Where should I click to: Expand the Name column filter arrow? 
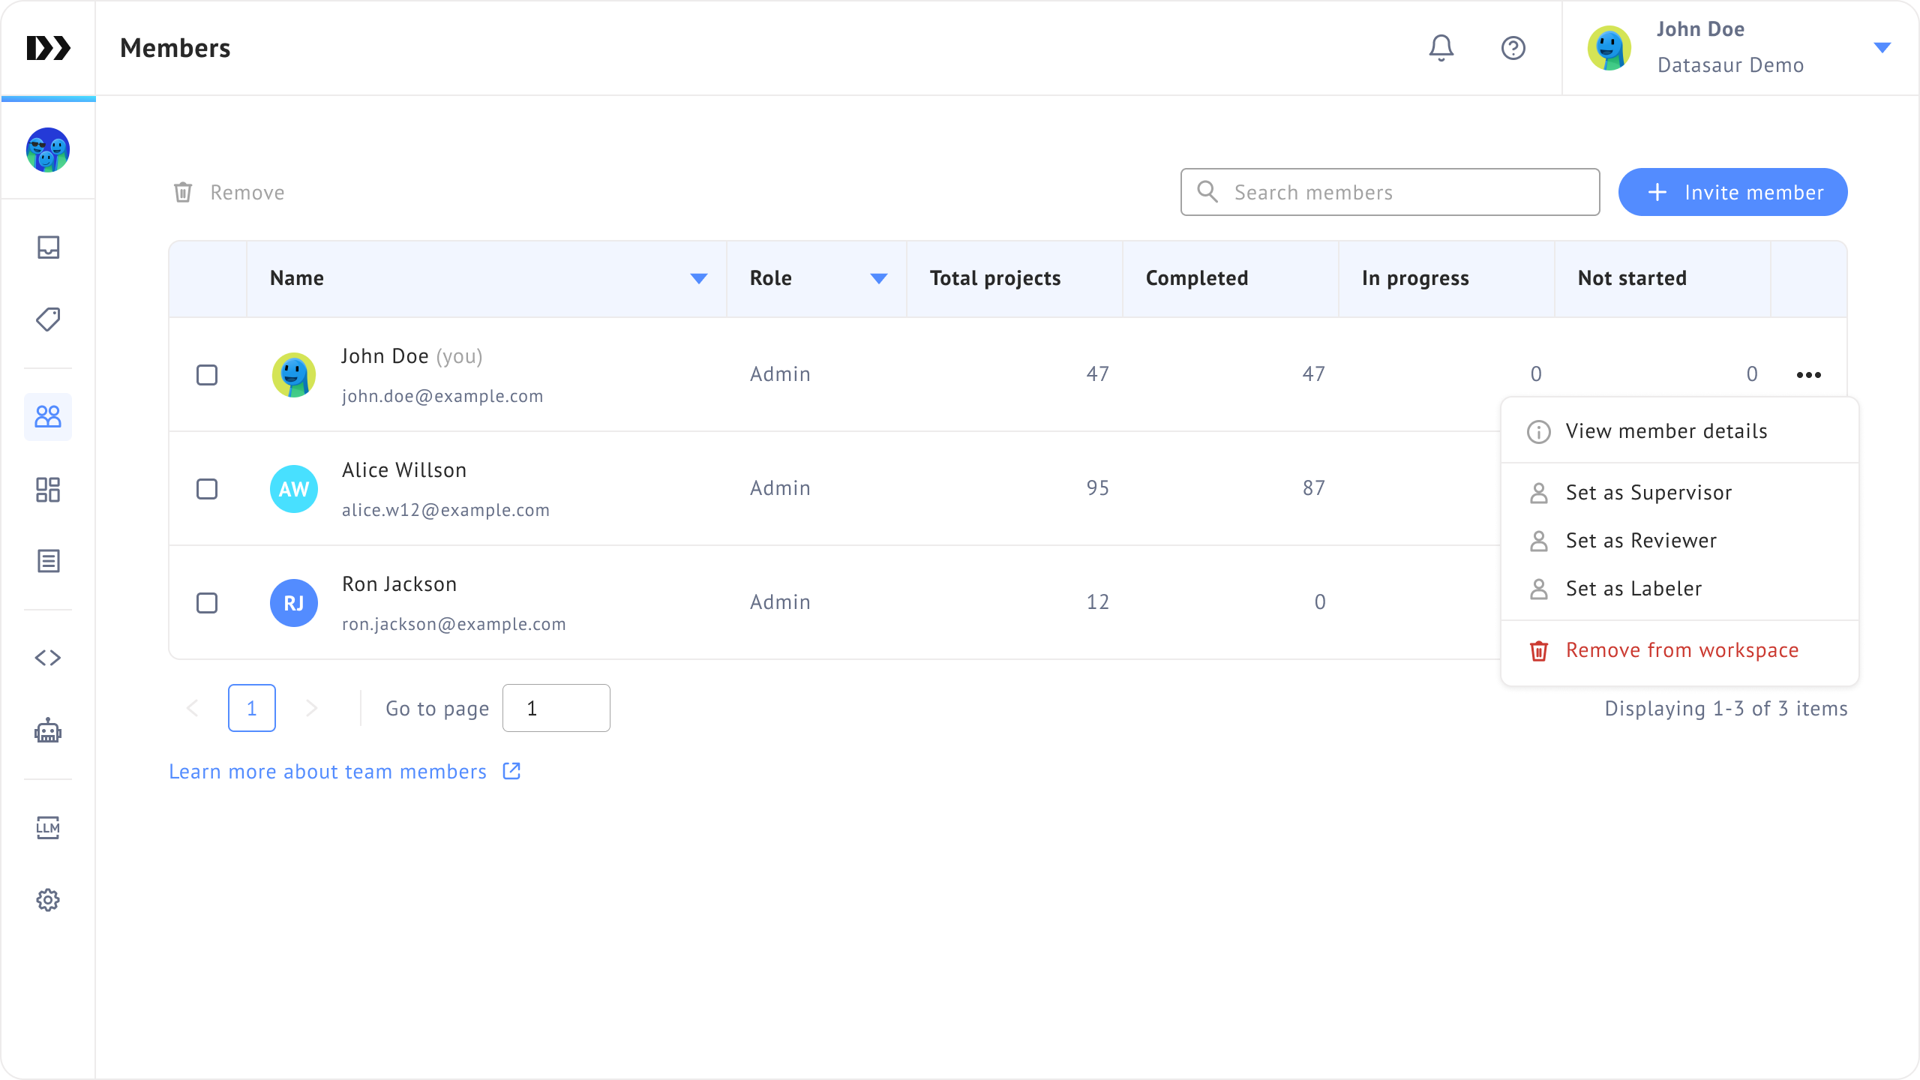click(698, 279)
